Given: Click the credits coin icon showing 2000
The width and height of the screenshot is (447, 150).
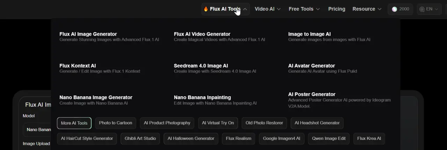Looking at the screenshot, I should [x=395, y=9].
